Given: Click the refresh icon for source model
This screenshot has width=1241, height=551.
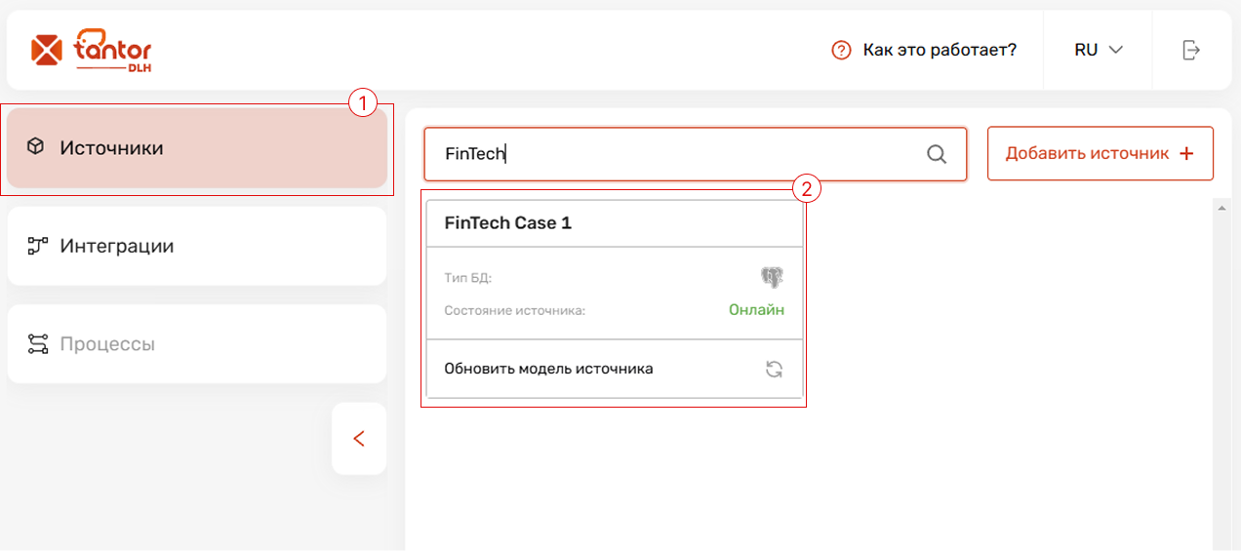Looking at the screenshot, I should 774,369.
